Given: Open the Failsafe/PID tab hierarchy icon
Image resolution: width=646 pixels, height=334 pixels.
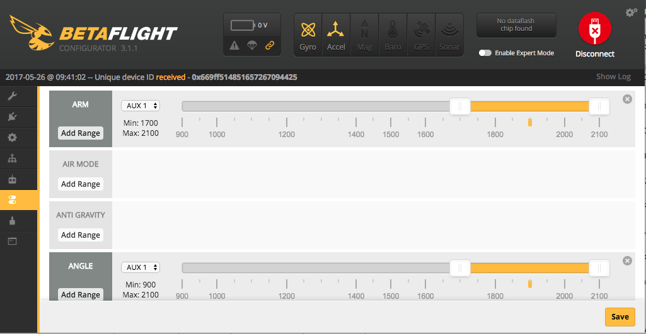Looking at the screenshot, I should 13,159.
